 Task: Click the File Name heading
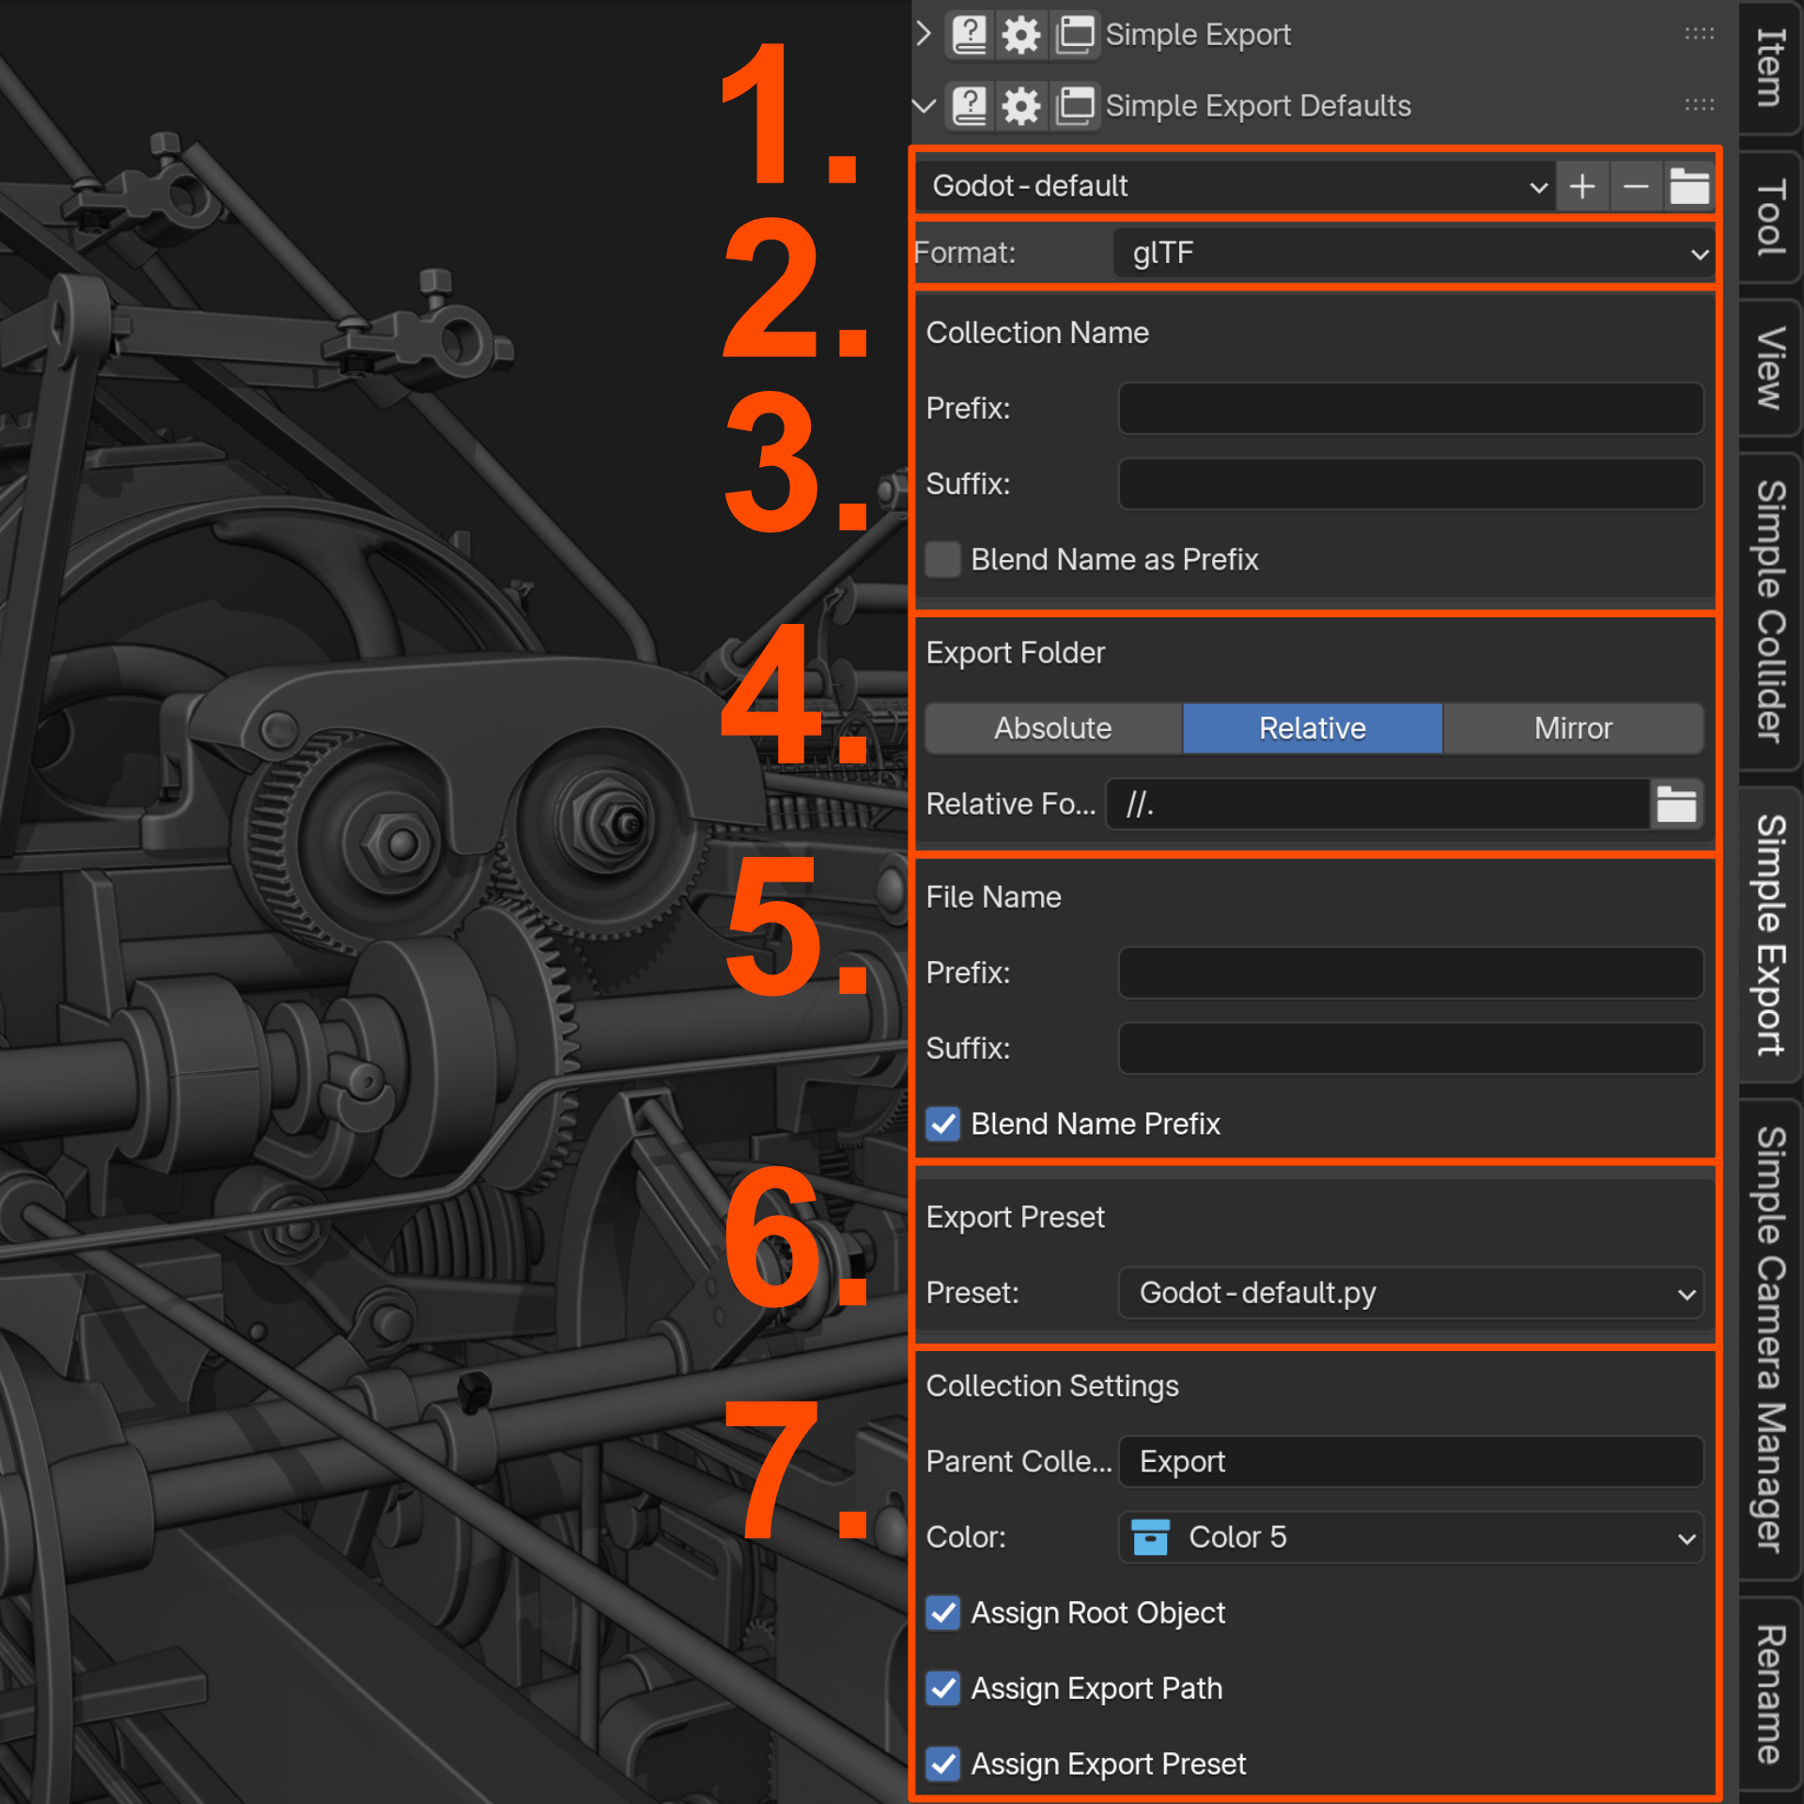click(993, 897)
